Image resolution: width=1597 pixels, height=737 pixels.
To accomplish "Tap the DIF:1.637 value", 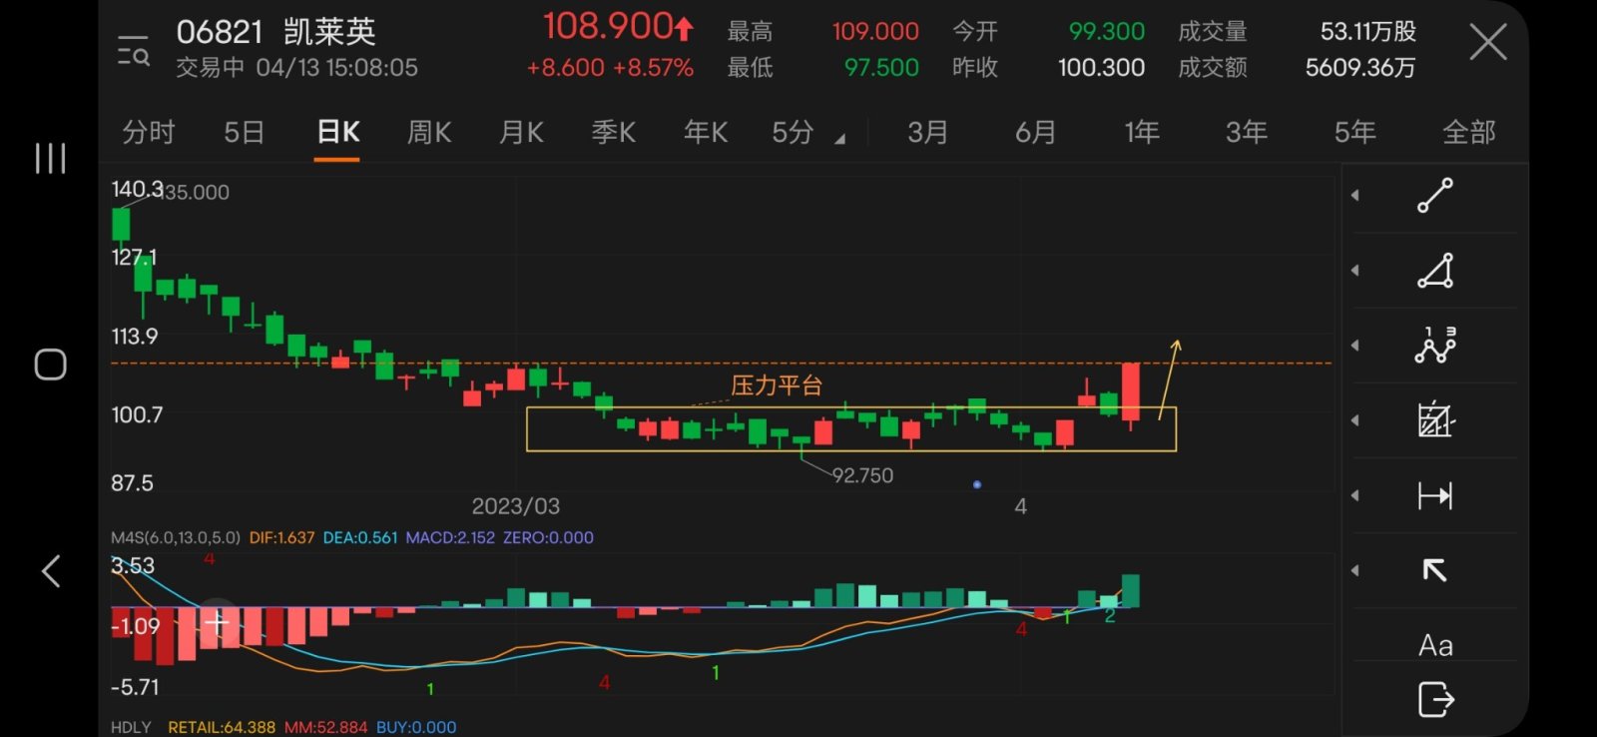I will [x=281, y=537].
